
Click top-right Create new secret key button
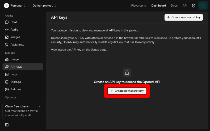[x=184, y=17]
